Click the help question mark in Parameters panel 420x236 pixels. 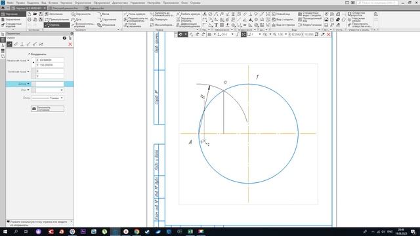[x=64, y=38]
